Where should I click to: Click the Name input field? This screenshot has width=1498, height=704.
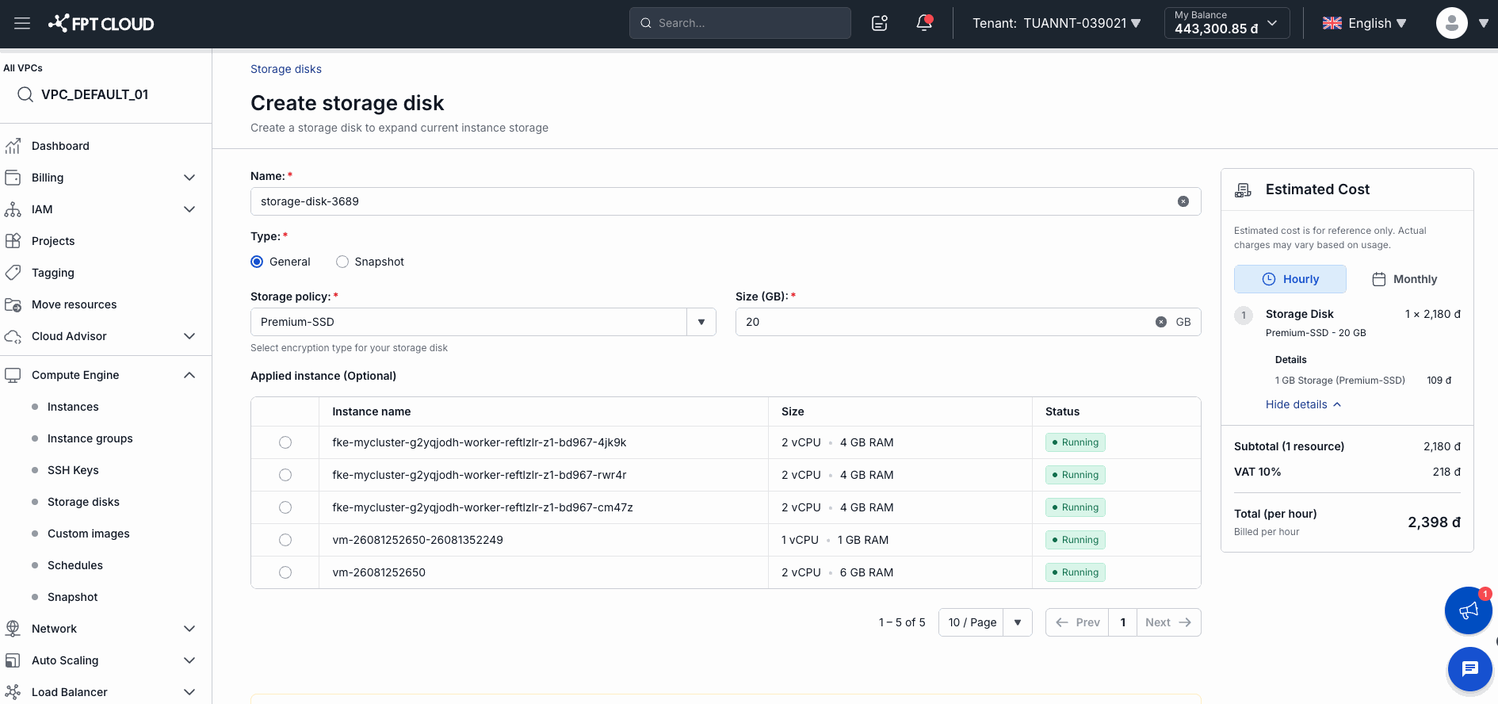pyautogui.click(x=726, y=201)
